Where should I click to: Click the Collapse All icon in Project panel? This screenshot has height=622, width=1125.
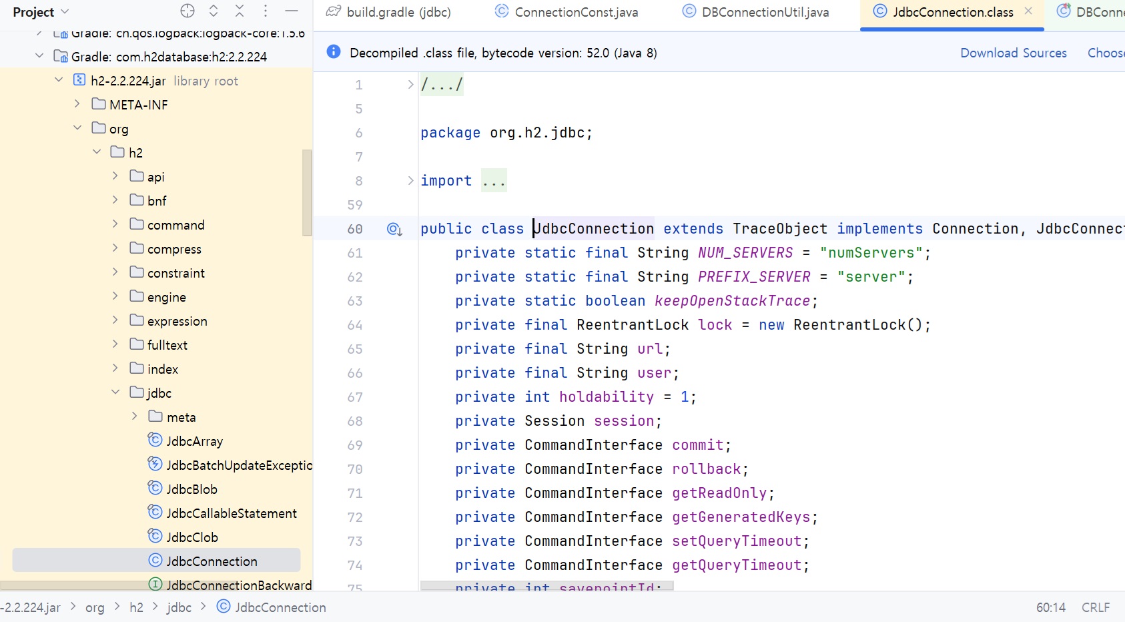pos(240,11)
